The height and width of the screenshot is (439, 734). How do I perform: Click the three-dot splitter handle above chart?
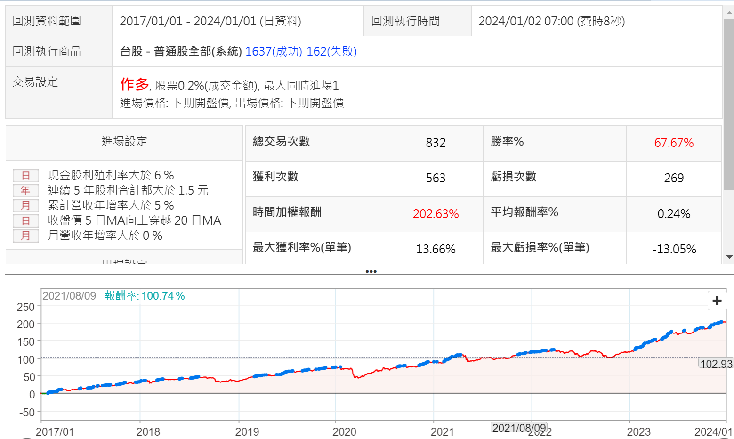(371, 272)
